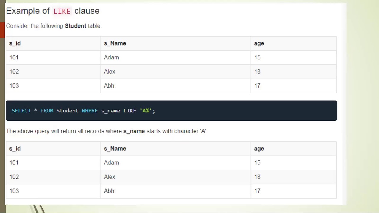Click the WHERE keyword in the SQL query
Screen dimensions: 379x213
tap(90, 111)
